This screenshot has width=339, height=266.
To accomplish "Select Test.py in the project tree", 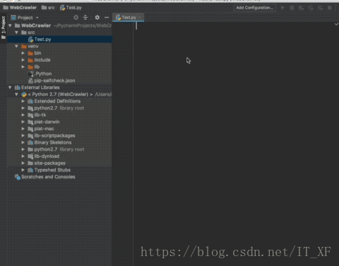I will pyautogui.click(x=42, y=40).
